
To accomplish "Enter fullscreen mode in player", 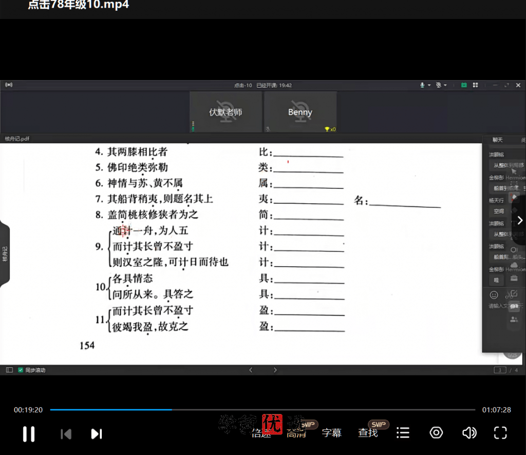I will (x=500, y=432).
